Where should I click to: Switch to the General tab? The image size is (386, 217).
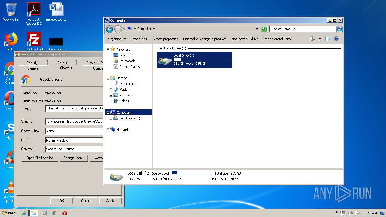[x=33, y=68]
